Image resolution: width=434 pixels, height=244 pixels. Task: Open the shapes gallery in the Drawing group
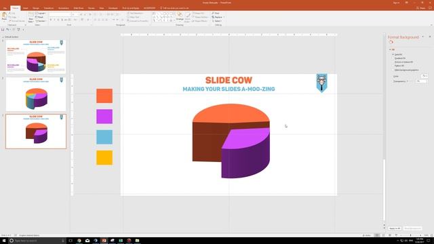(163, 17)
